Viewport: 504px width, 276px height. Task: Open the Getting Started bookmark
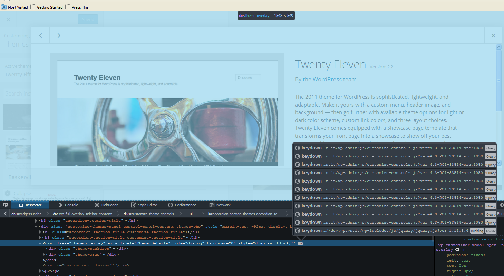[47, 7]
